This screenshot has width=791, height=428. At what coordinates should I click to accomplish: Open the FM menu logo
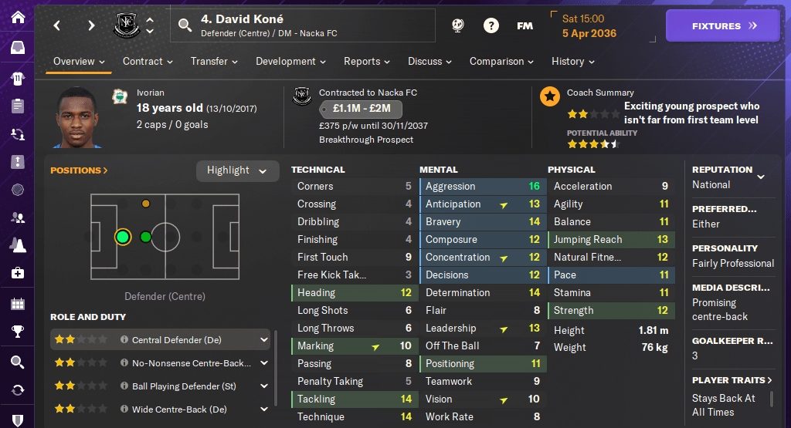click(525, 25)
